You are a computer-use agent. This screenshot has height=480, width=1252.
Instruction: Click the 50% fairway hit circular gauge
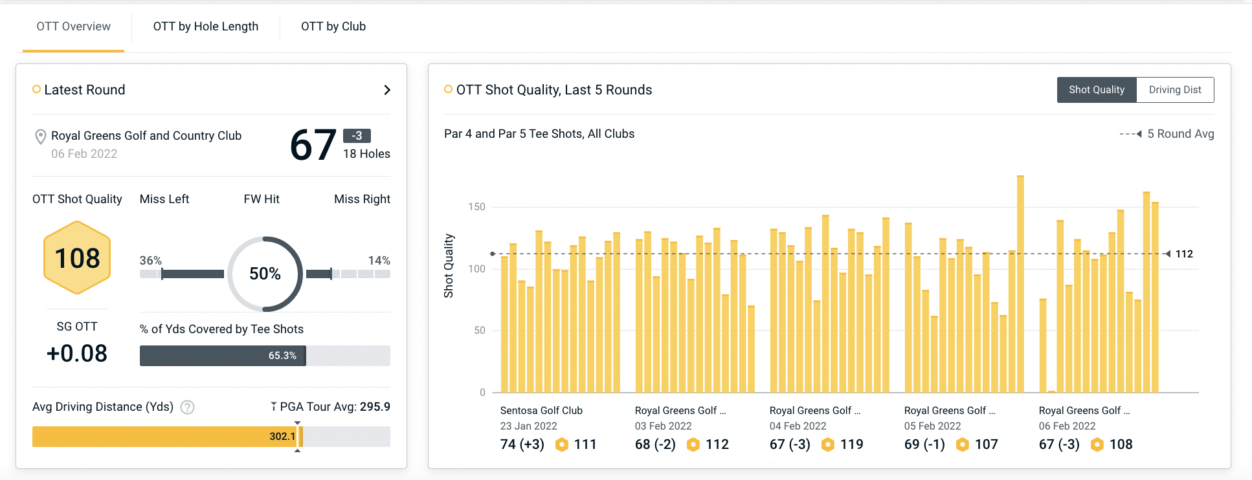coord(265,274)
